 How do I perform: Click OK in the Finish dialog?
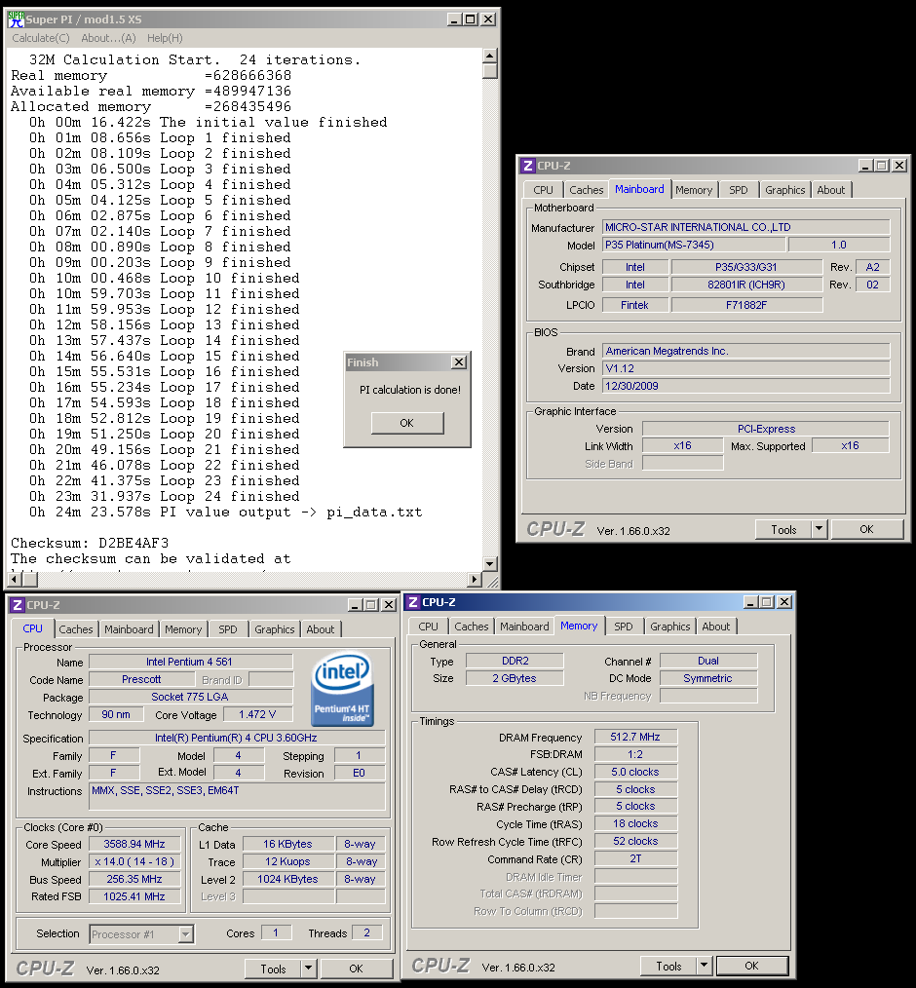pyautogui.click(x=407, y=423)
